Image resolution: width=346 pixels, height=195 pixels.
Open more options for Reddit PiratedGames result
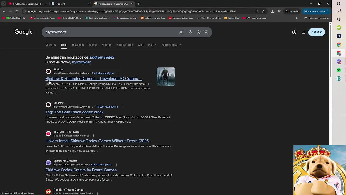click(97, 193)
